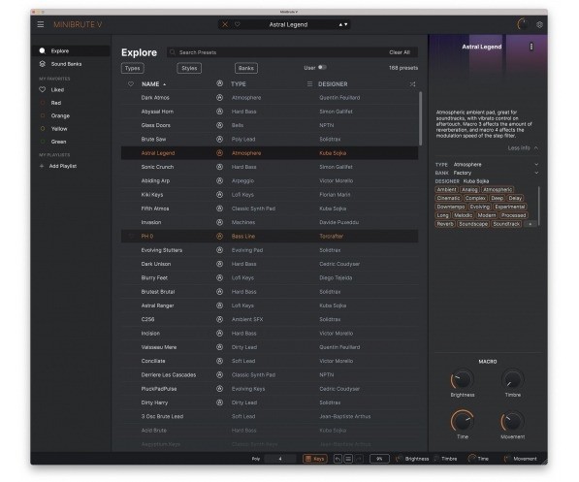Click the Movement mini knob in the bottom bar

coord(507,459)
